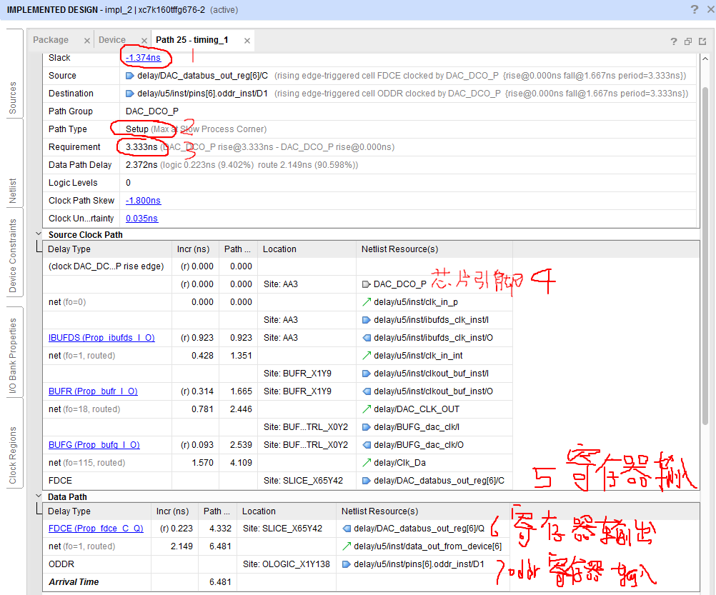Click the scrollbar up arrow
The height and width of the screenshot is (595, 716).
point(705,59)
